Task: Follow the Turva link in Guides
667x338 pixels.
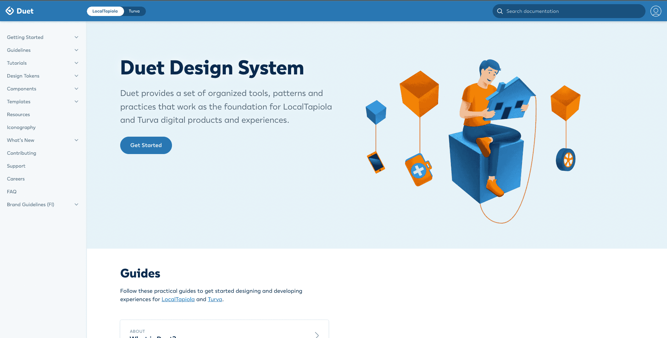Action: (215, 299)
